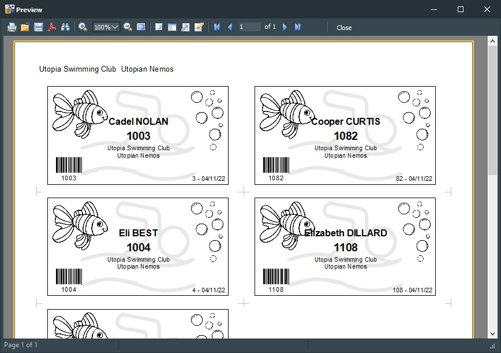
Task: Click the barcode on the 1082 card
Action: (276, 165)
